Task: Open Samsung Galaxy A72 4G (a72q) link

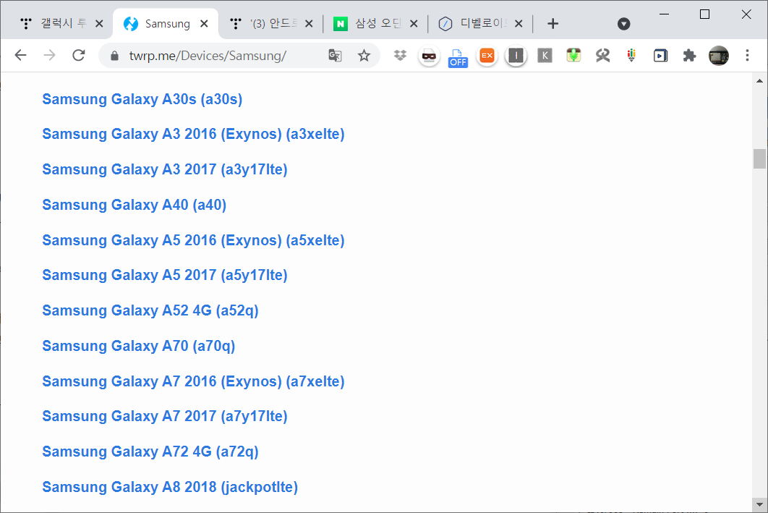Action: click(x=150, y=451)
